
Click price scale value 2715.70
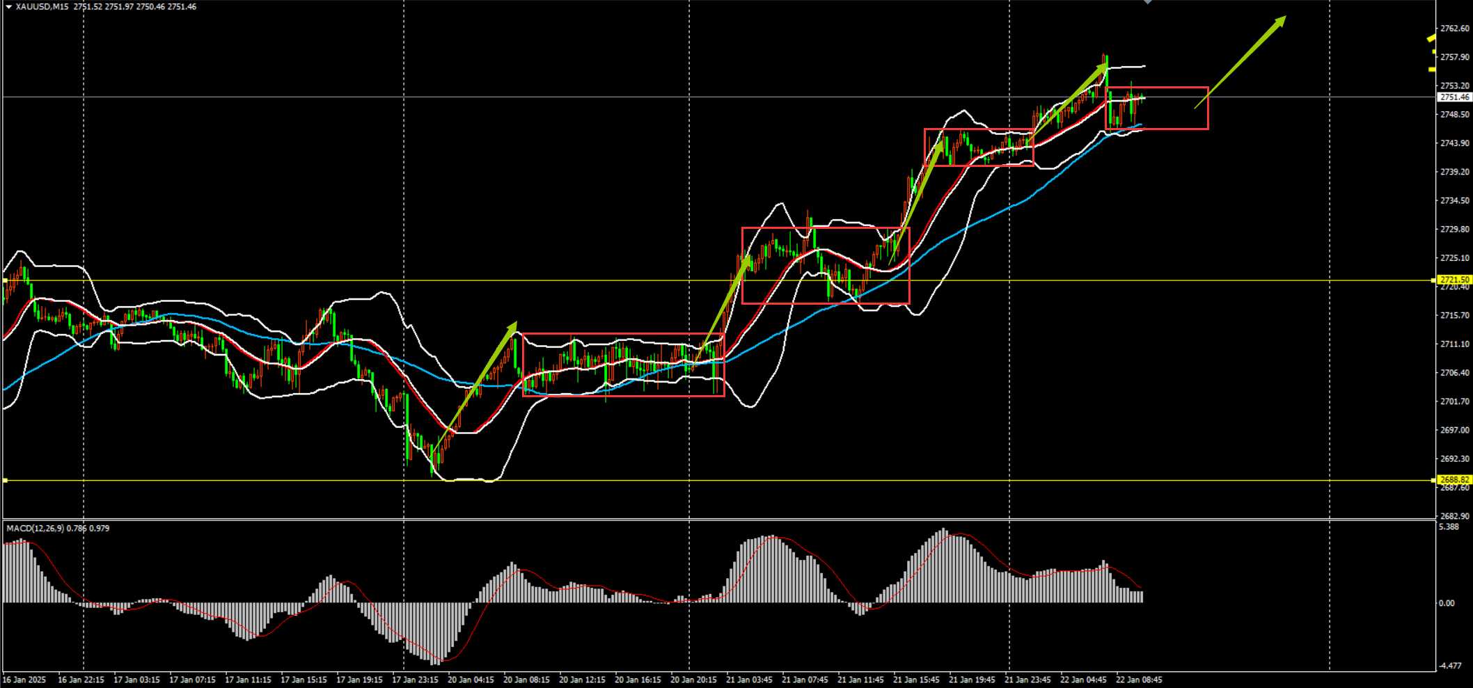point(1455,316)
